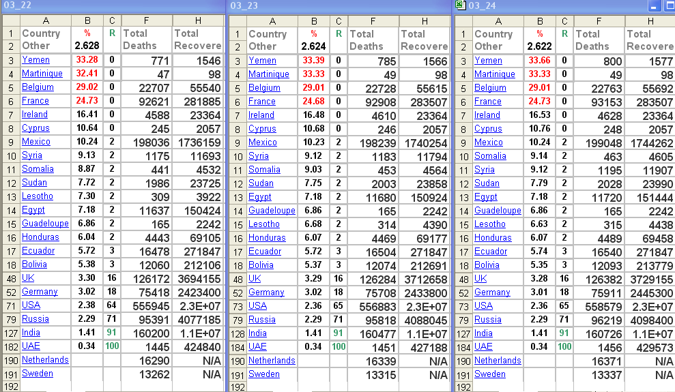
Task: Select the cell showing 2.624 in 03_23
Action: (314, 46)
